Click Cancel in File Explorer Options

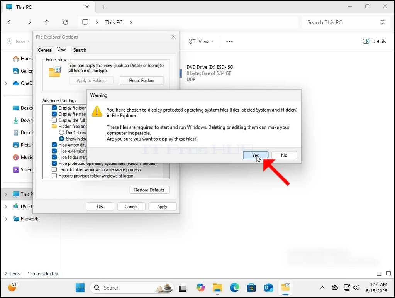coord(131,206)
